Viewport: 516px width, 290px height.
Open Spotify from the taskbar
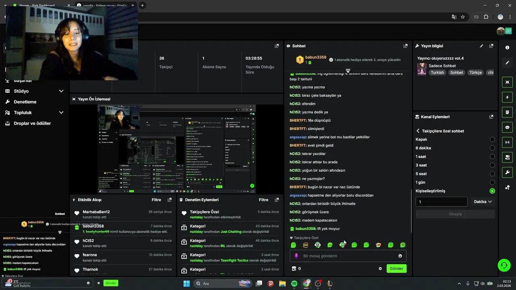click(294, 284)
